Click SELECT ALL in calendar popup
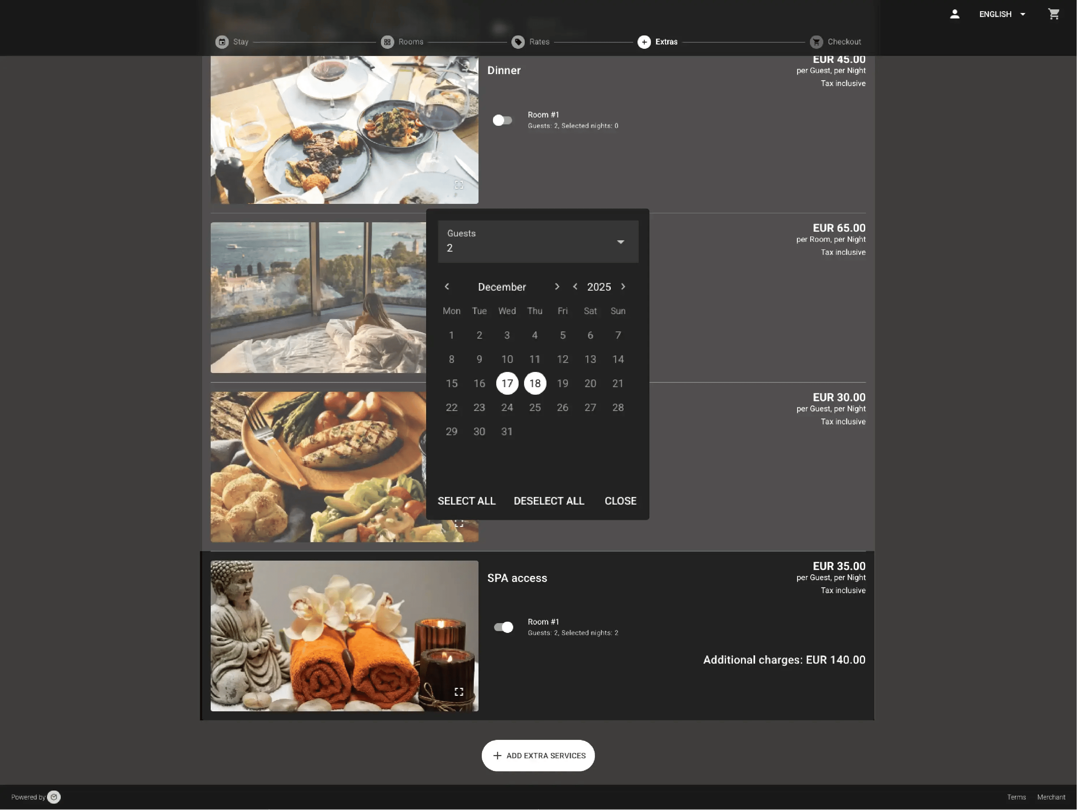Viewport: 1077px width, 810px height. 467,501
